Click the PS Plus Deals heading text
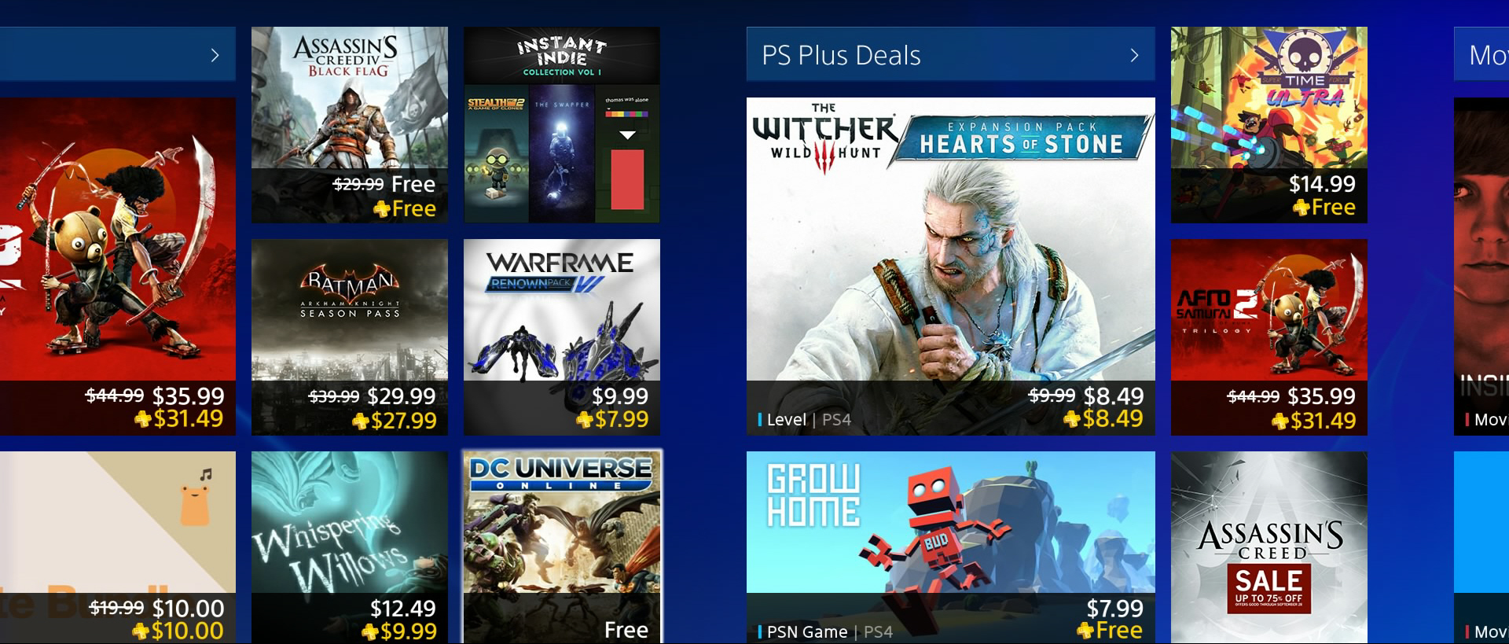This screenshot has height=644, width=1509. [841, 55]
